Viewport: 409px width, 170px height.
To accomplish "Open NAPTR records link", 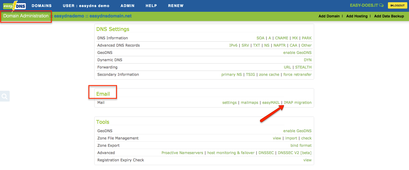I will (279, 45).
